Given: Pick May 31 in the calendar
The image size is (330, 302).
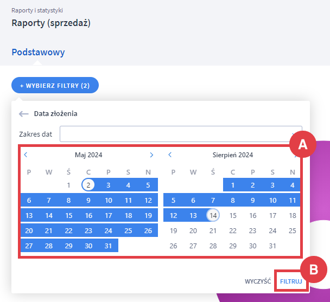Looking at the screenshot, I should pyautogui.click(x=108, y=246).
